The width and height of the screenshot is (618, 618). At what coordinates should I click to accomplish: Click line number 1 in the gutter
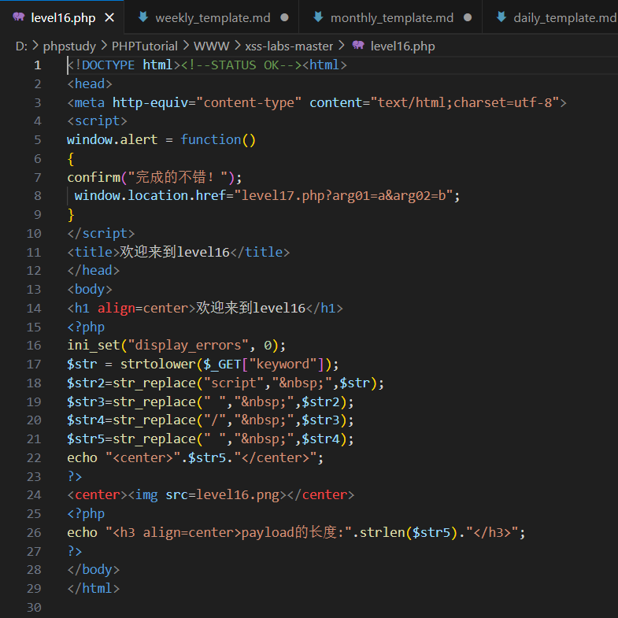coord(38,65)
